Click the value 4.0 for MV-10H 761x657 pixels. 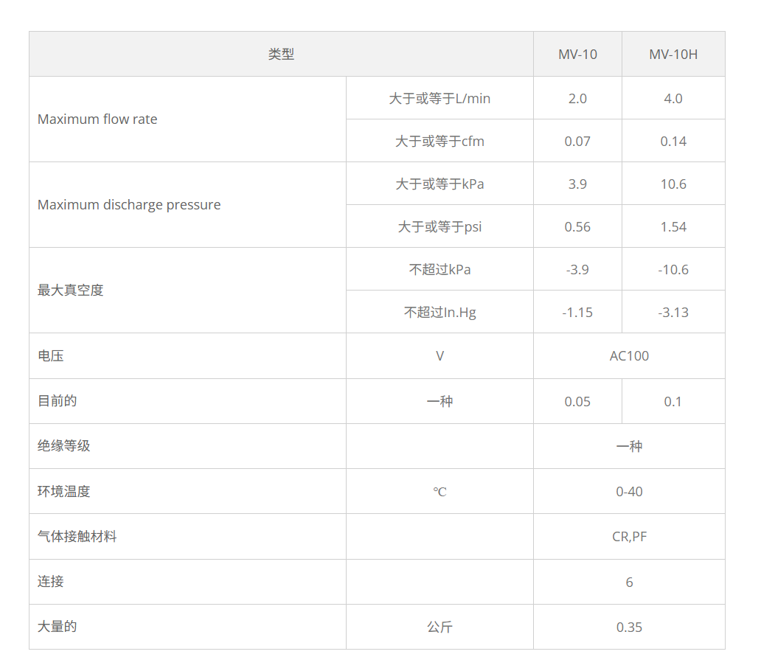tap(673, 97)
